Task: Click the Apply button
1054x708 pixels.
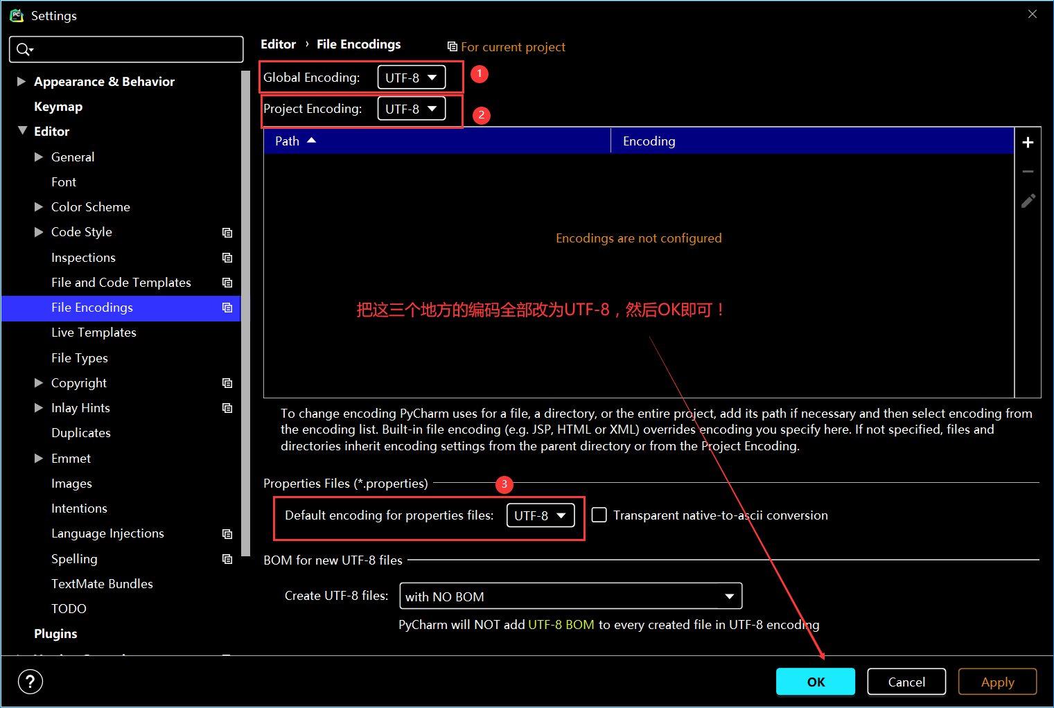Action: 998,682
